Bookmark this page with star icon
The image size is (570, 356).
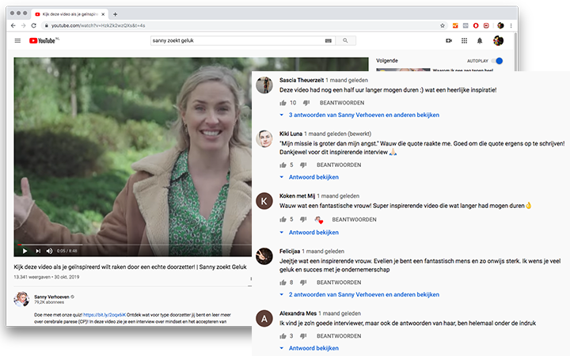click(x=443, y=25)
